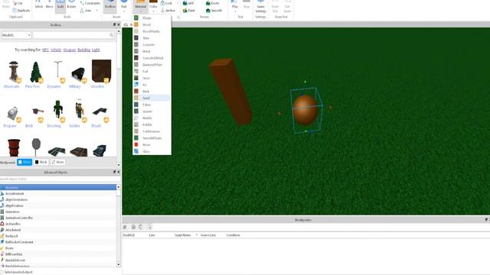Pick the Ice material swatch
This screenshot has height=275, width=490.
click(x=136, y=85)
